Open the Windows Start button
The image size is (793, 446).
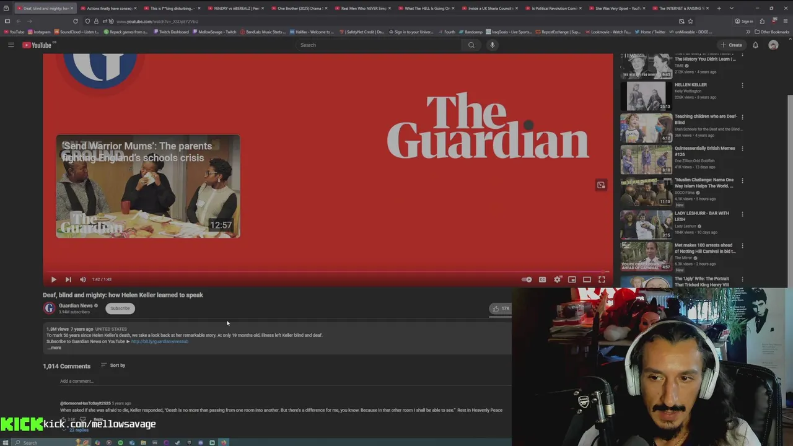[x=6, y=442]
